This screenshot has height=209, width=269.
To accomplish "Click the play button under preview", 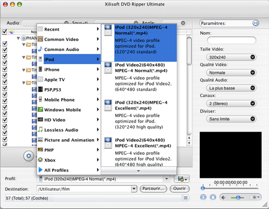I will (203, 197).
